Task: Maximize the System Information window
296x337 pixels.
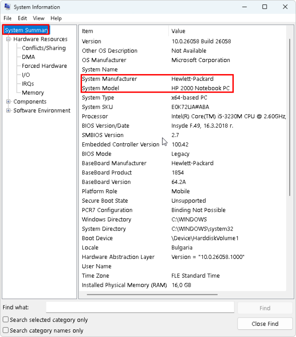Action: [264, 7]
